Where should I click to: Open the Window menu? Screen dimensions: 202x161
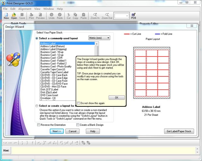[x=48, y=9]
